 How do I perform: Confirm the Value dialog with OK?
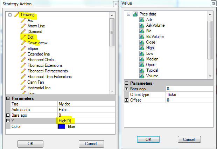click(x=148, y=139)
